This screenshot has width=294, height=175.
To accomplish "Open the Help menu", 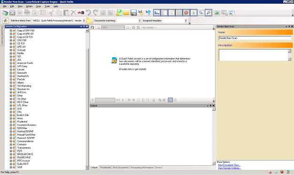I will 56,6.
